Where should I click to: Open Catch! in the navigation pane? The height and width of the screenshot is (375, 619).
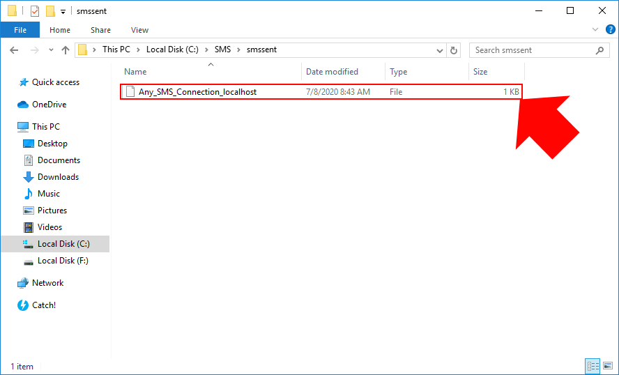point(44,305)
